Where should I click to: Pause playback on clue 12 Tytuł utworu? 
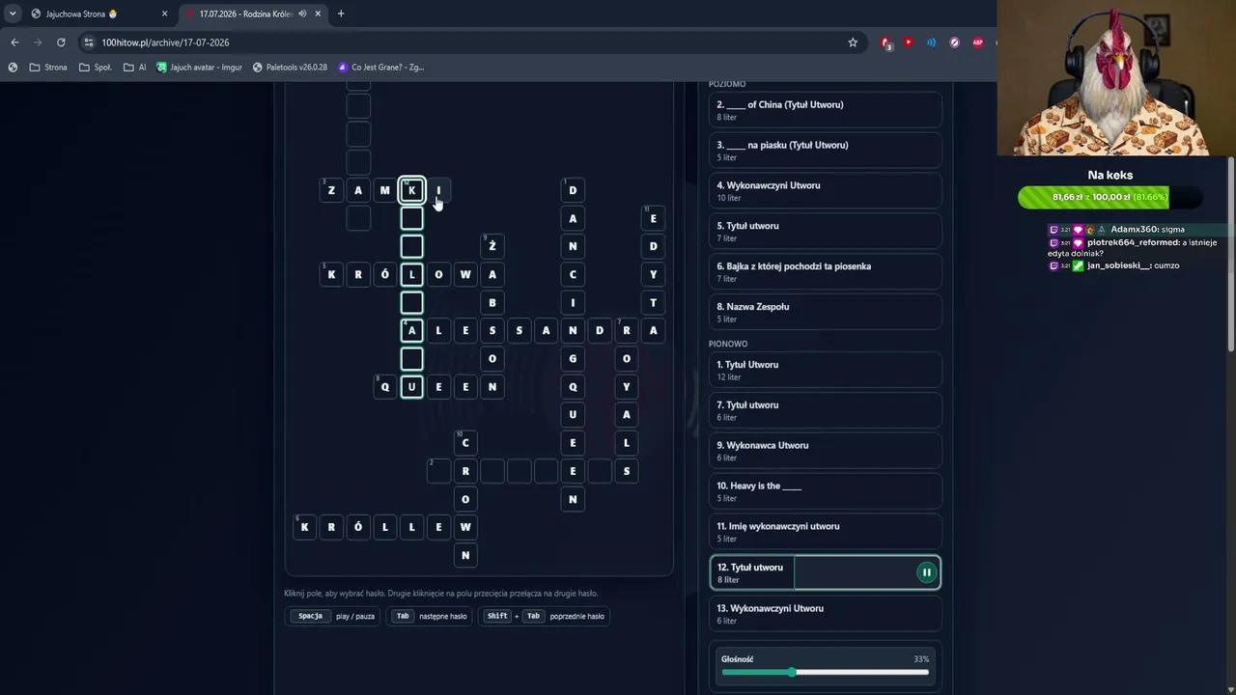[926, 572]
